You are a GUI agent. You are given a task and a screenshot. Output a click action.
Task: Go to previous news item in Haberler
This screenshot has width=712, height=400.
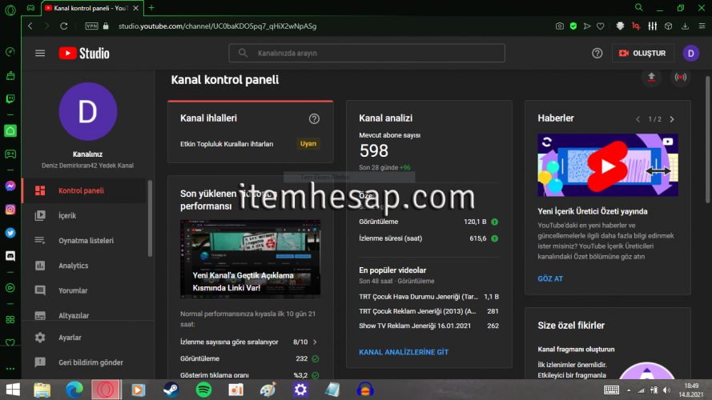[638, 119]
